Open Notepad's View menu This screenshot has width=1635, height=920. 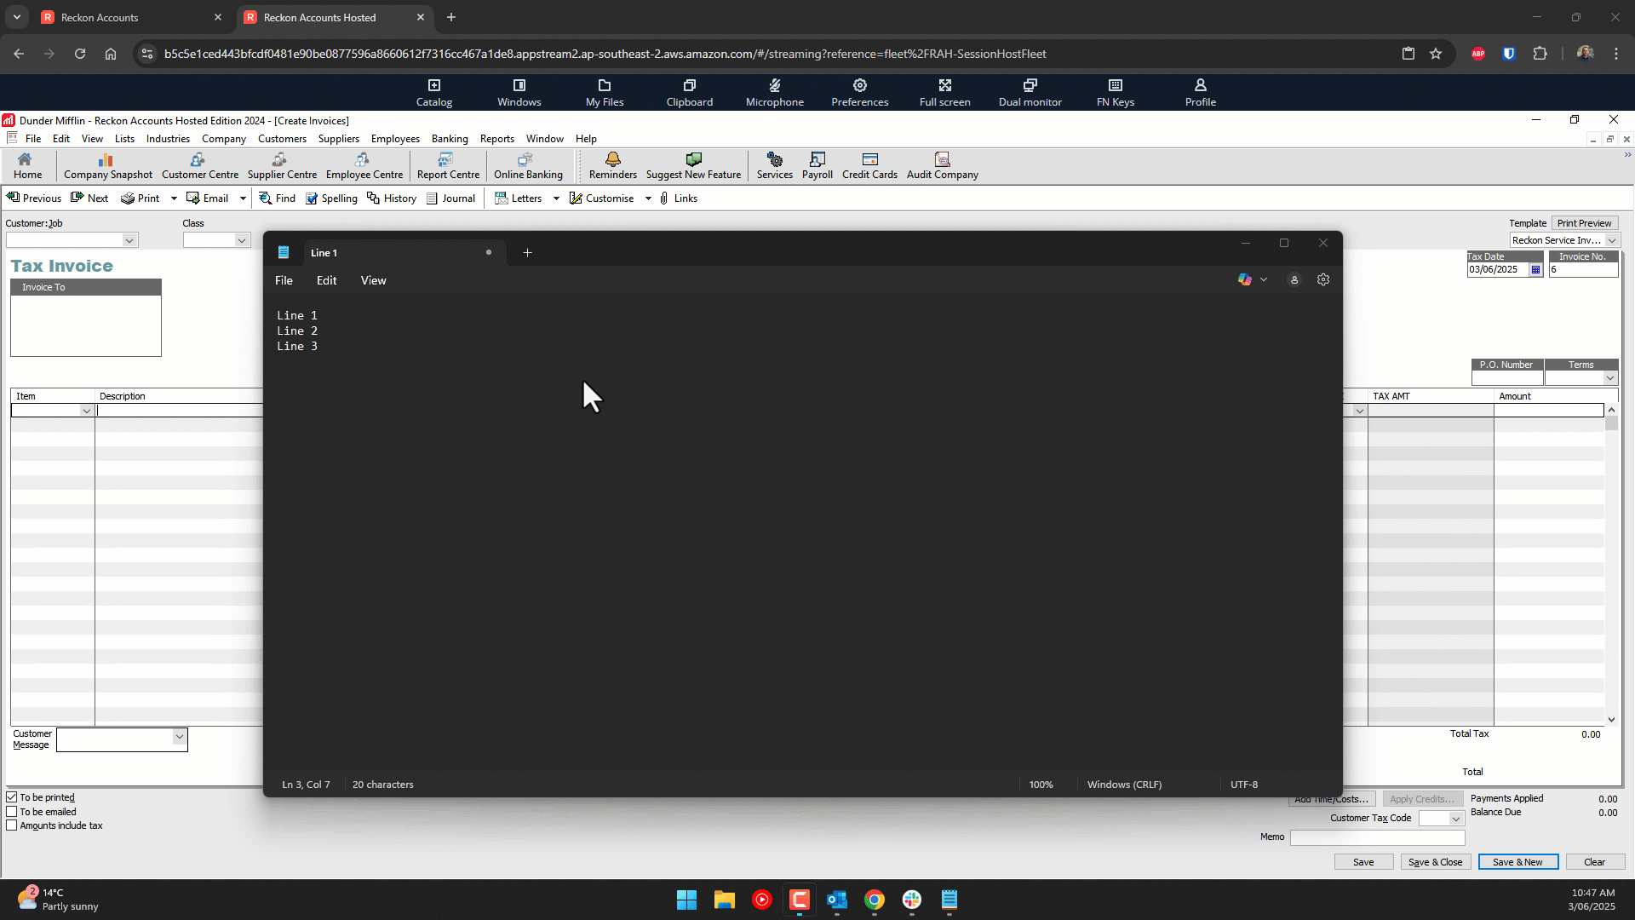(x=373, y=280)
